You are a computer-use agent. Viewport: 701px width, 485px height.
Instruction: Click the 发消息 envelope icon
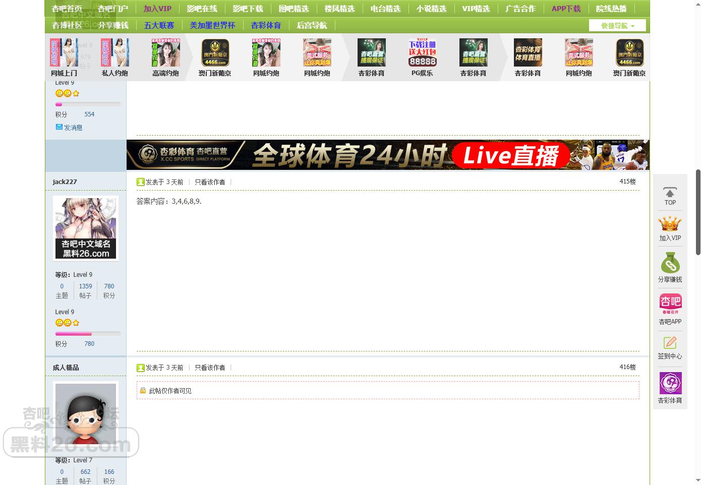point(59,127)
